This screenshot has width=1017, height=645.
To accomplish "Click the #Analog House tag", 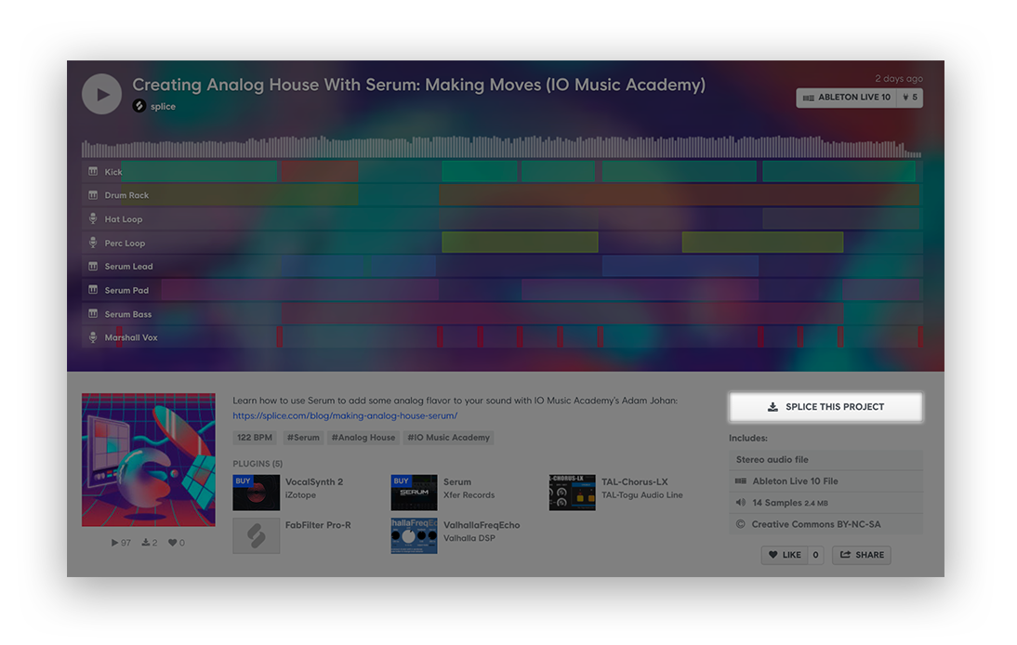I will (x=363, y=438).
